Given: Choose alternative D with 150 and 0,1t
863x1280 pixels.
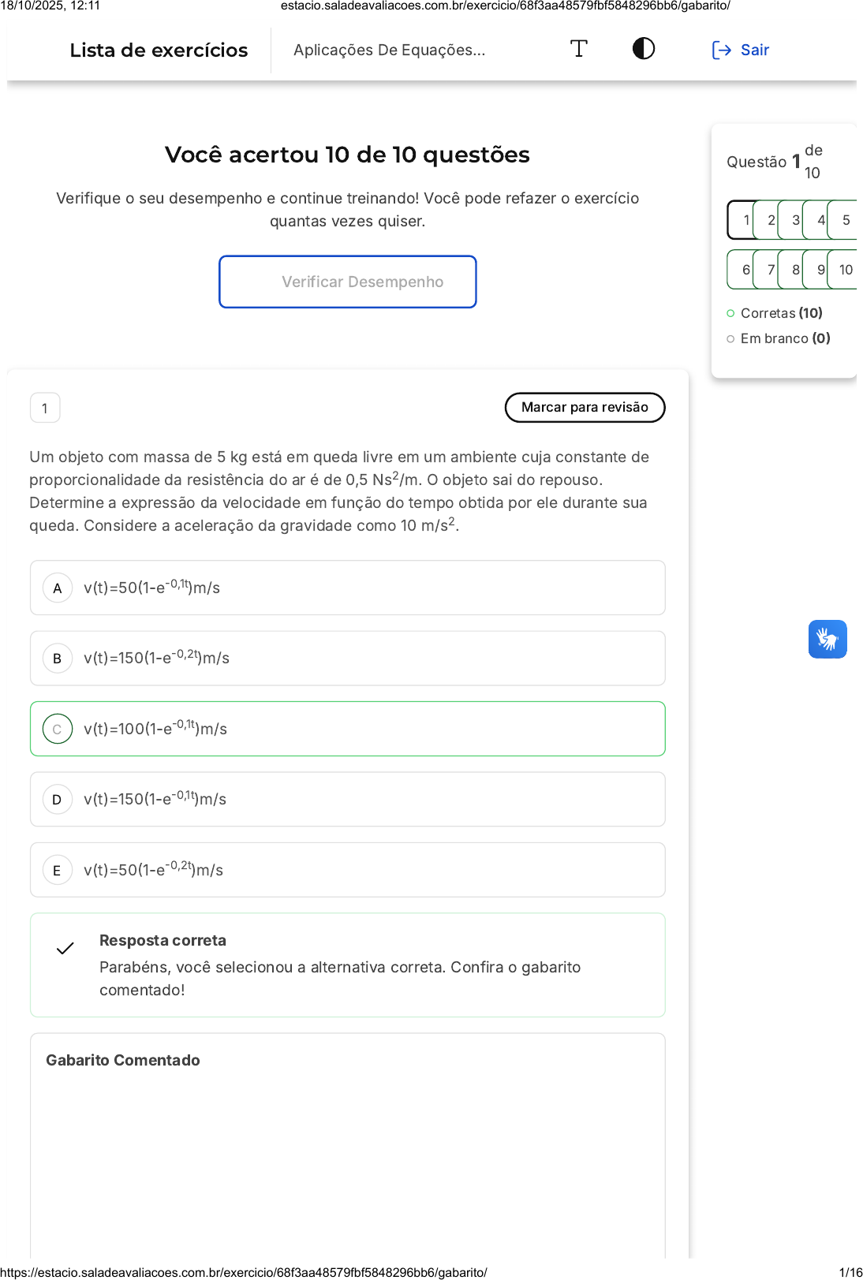Looking at the screenshot, I should pos(347,800).
